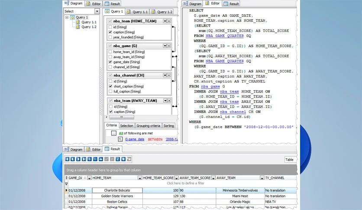
Task: Open nba_channel (CH) table dropdown arrow
Action: click(165, 75)
